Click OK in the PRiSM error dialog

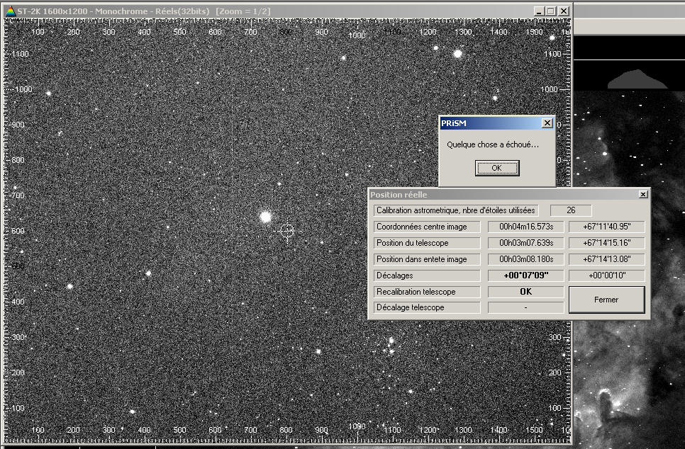tap(496, 168)
